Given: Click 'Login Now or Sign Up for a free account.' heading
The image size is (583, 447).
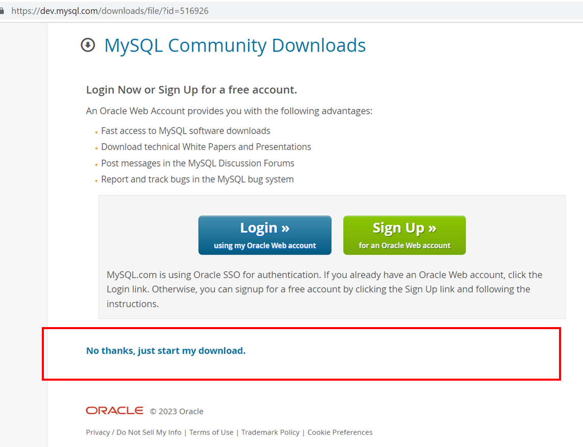Looking at the screenshot, I should point(191,90).
